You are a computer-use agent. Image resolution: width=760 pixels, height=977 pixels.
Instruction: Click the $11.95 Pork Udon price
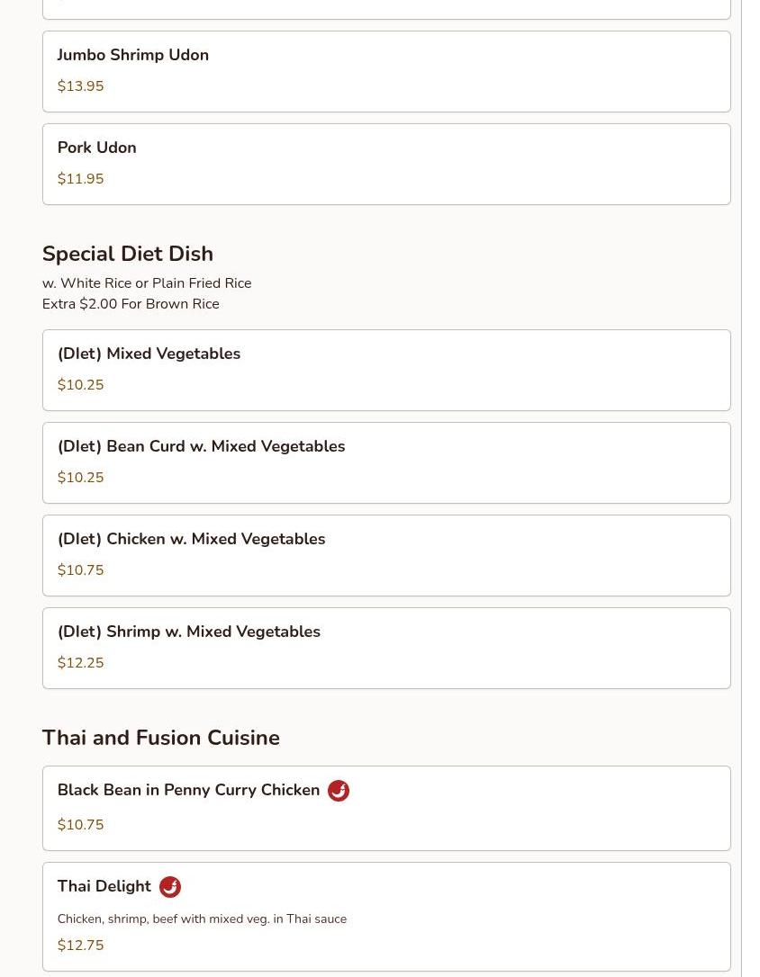pos(80,179)
